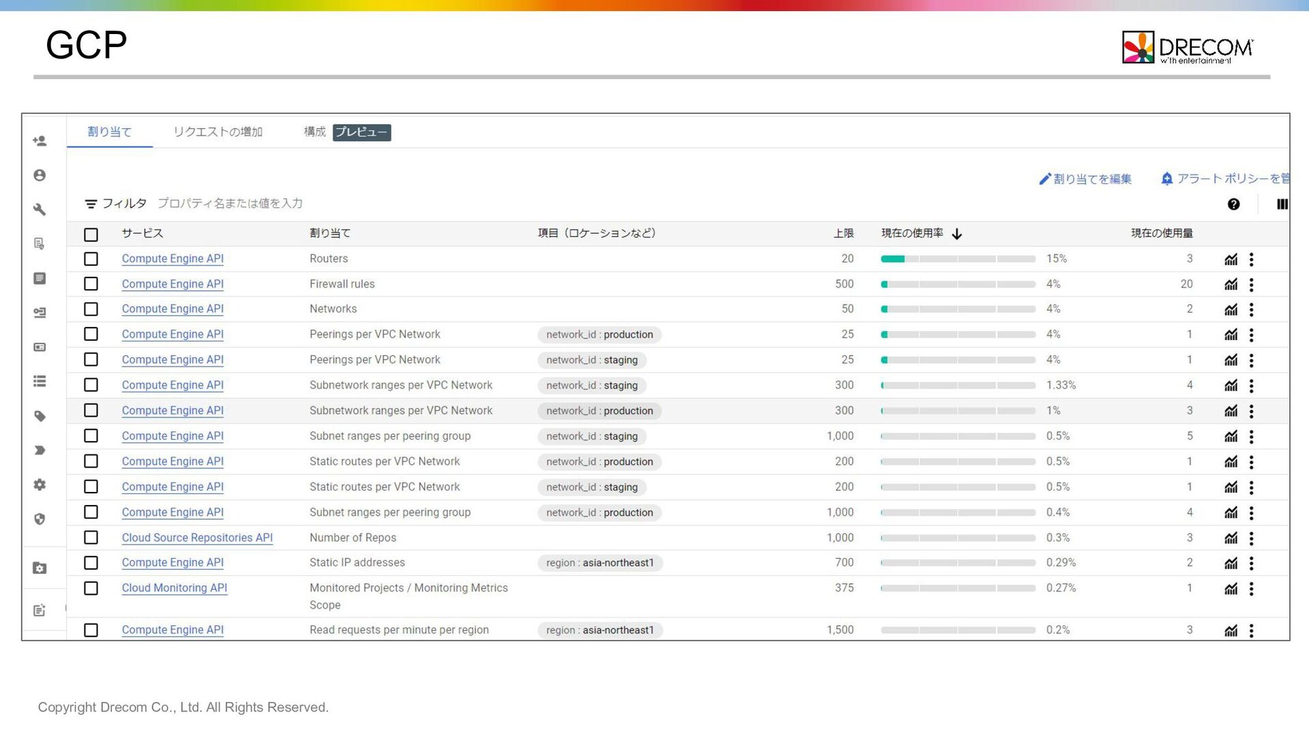Open more actions for Monitored Projects row
The width and height of the screenshot is (1309, 736).
1251,589
